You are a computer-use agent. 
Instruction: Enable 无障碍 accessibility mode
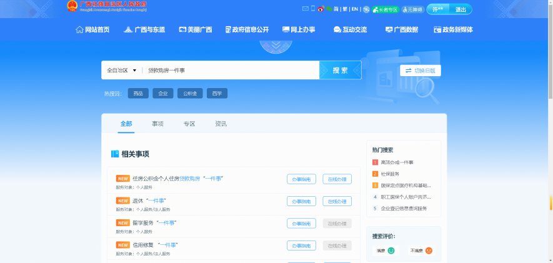[412, 9]
